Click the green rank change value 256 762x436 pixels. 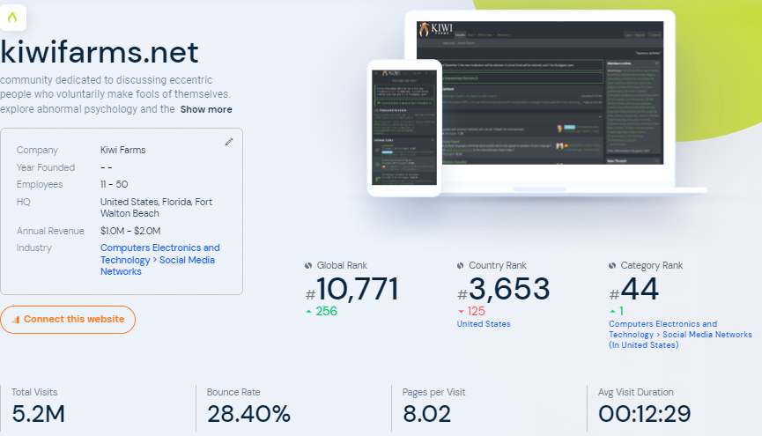tap(326, 312)
